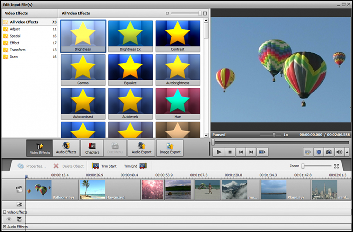The image size is (353, 232).
Task: Select the Autocontrast effect
Action: coord(83,104)
